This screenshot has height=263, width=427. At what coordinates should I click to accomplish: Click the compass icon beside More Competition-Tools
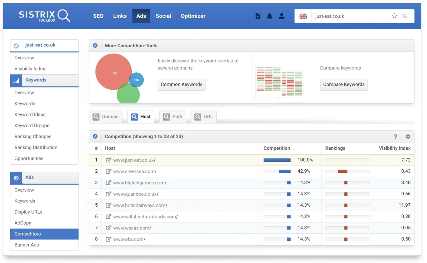[95, 45]
